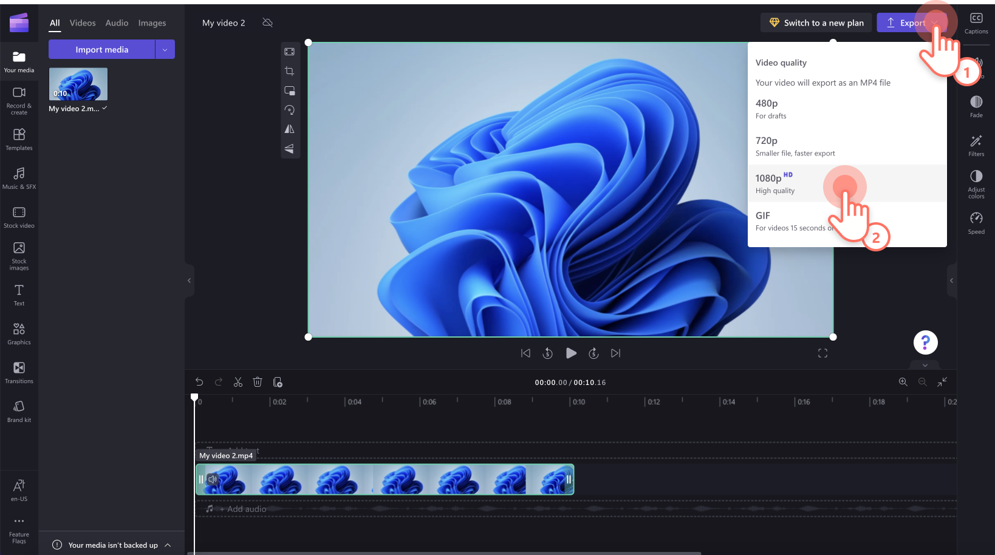Viewport: 995px width, 555px height.
Task: Click Add audio on timeline
Action: [242, 509]
